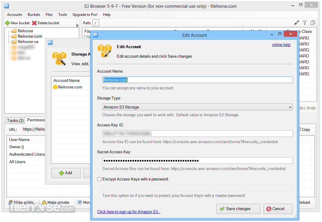Image resolution: width=322 pixels, height=222 pixels.
Task: Enable Encrypt Access Keys with a password
Action: 99,179
